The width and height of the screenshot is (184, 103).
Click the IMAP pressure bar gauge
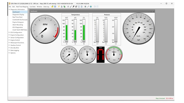[x=116, y=31]
